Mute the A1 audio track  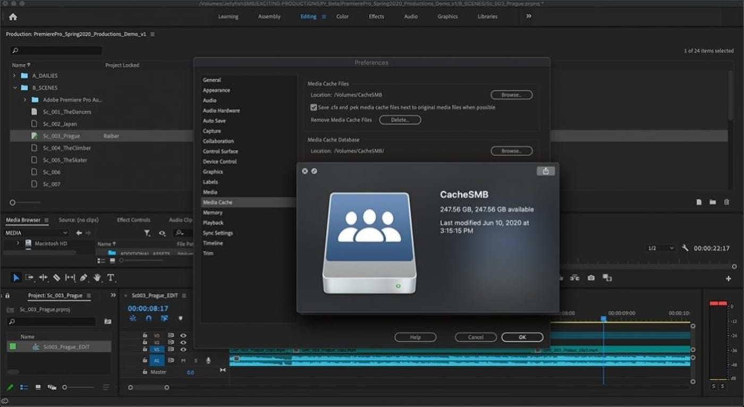(183, 360)
